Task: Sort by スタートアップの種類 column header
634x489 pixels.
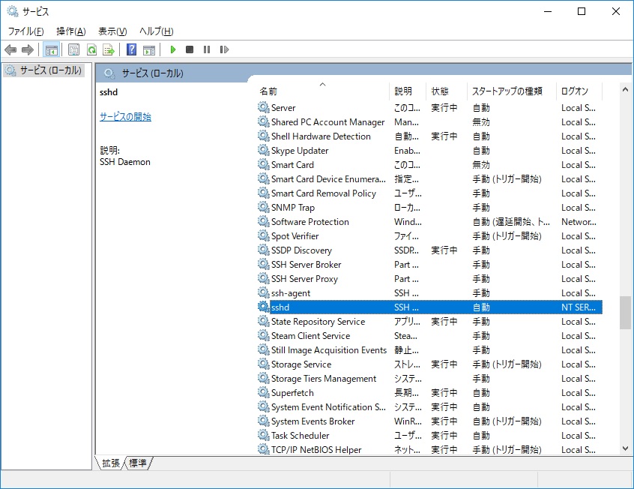Action: coord(507,91)
